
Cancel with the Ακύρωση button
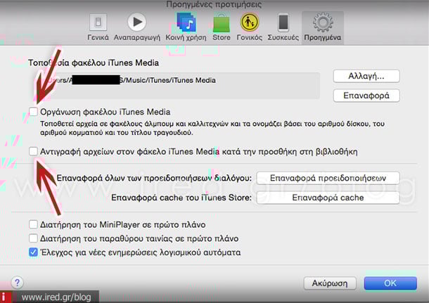pos(330,283)
